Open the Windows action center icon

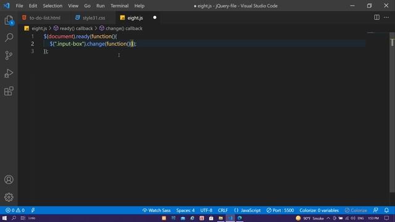tap(387, 218)
